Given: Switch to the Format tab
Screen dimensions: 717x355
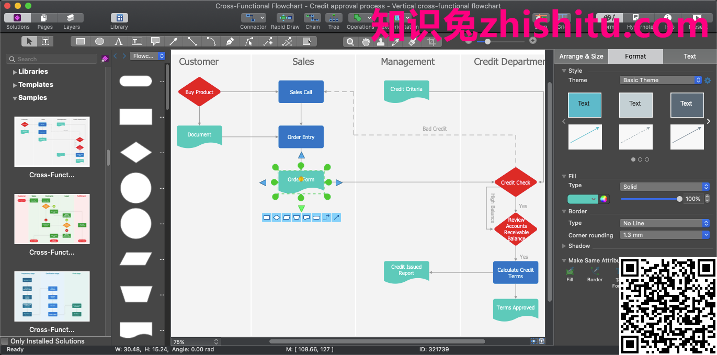Looking at the screenshot, I should point(635,56).
